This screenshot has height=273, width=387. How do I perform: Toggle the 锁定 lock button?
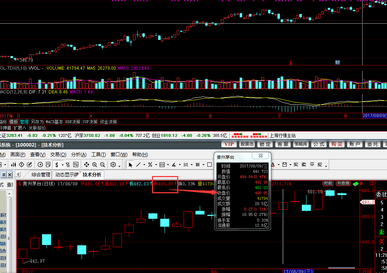click(x=265, y=144)
